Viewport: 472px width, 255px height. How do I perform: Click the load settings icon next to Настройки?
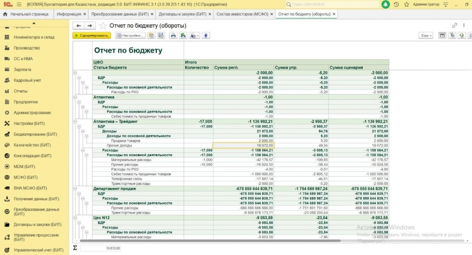[151, 35]
